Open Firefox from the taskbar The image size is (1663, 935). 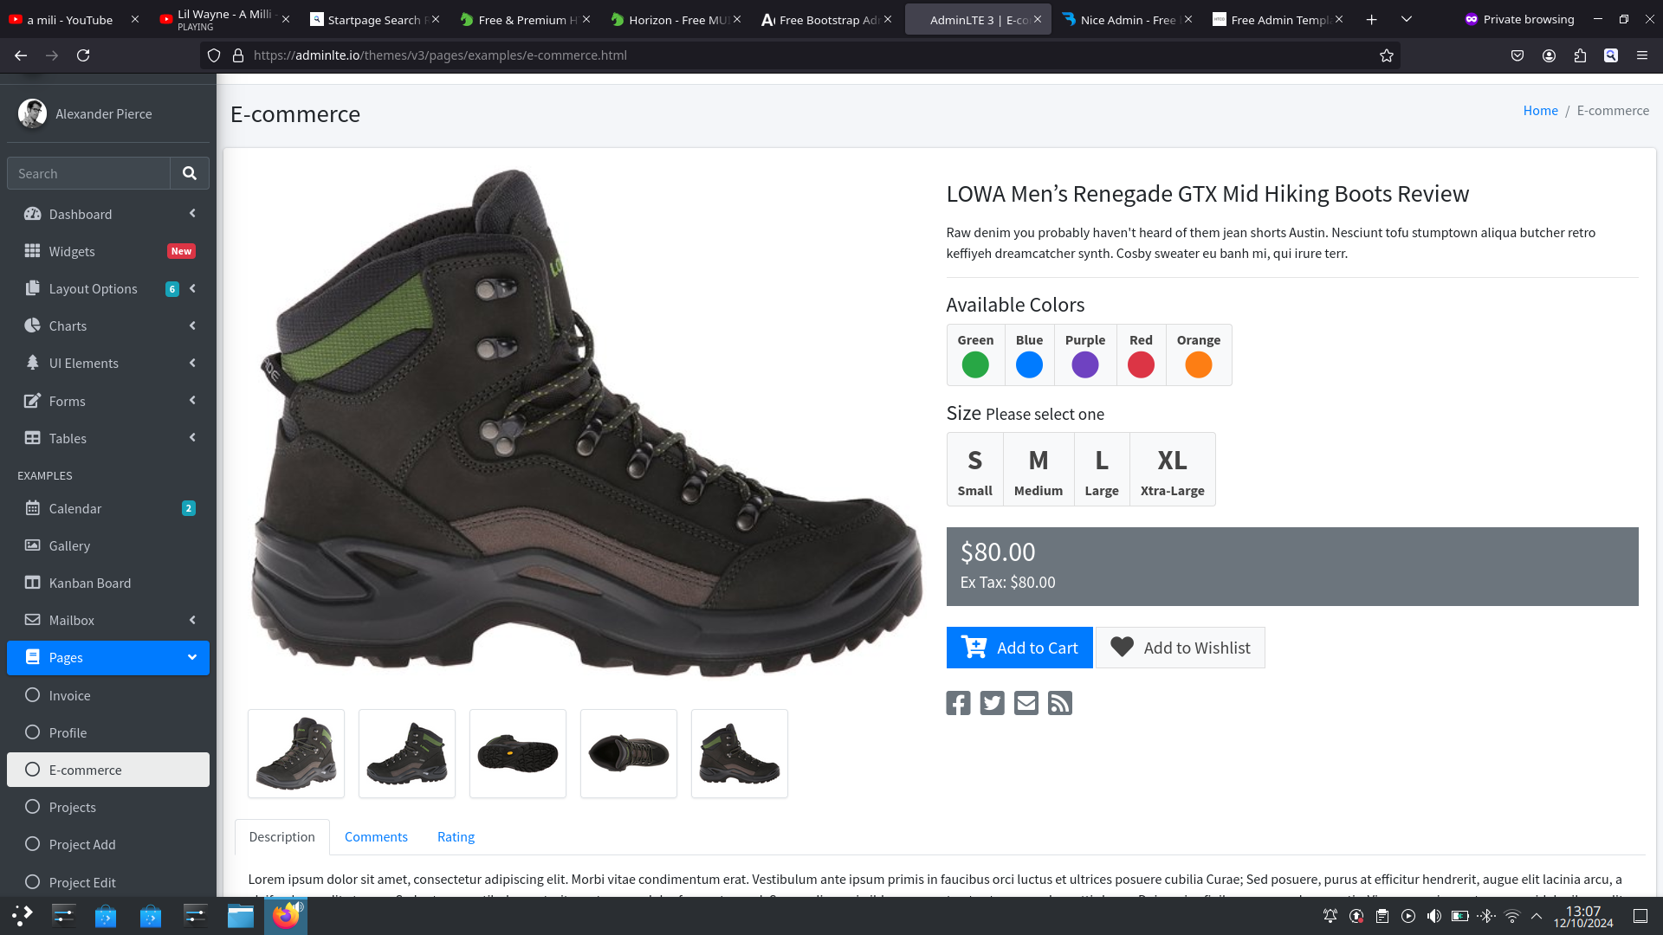pos(285,915)
